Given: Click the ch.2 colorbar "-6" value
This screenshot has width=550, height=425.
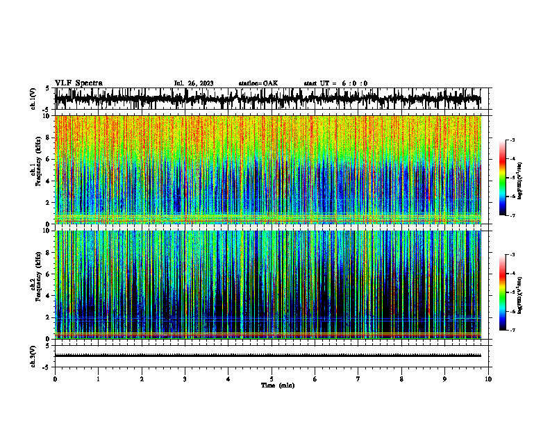Looking at the screenshot, I should [x=512, y=311].
